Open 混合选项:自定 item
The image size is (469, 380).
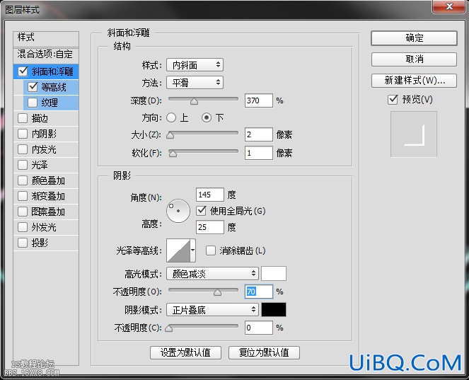point(46,54)
